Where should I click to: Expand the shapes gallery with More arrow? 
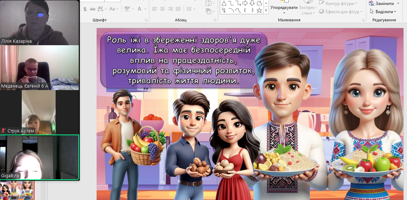[x=266, y=11]
